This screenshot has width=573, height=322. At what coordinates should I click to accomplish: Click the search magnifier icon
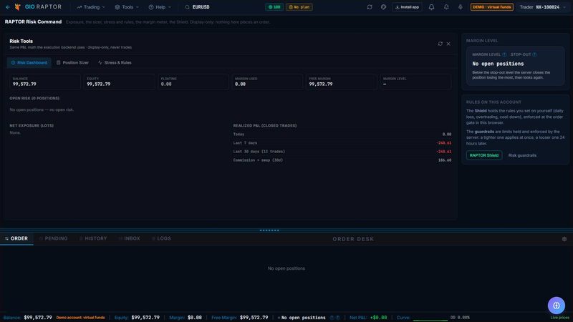pyautogui.click(x=187, y=7)
